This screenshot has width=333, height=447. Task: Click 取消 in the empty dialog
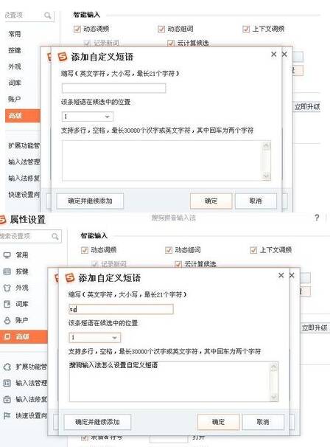(256, 201)
